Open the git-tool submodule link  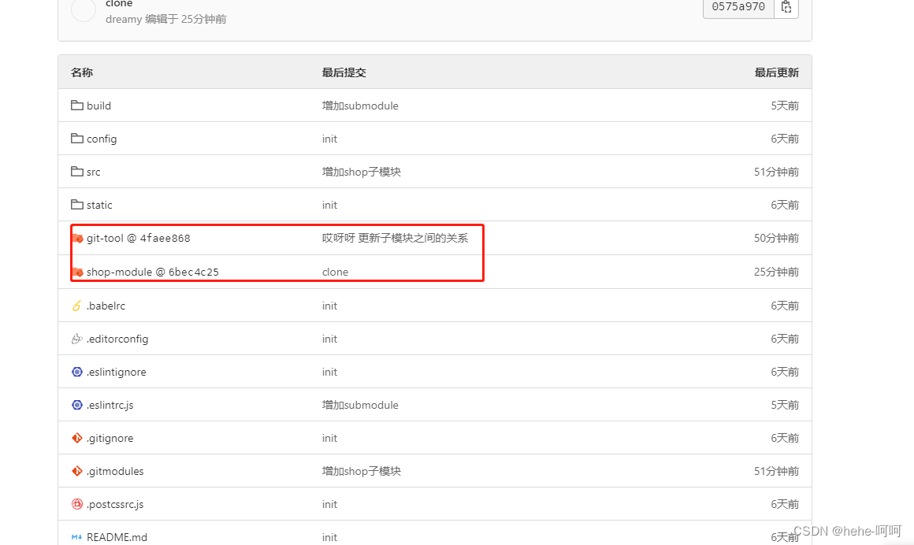(x=105, y=239)
